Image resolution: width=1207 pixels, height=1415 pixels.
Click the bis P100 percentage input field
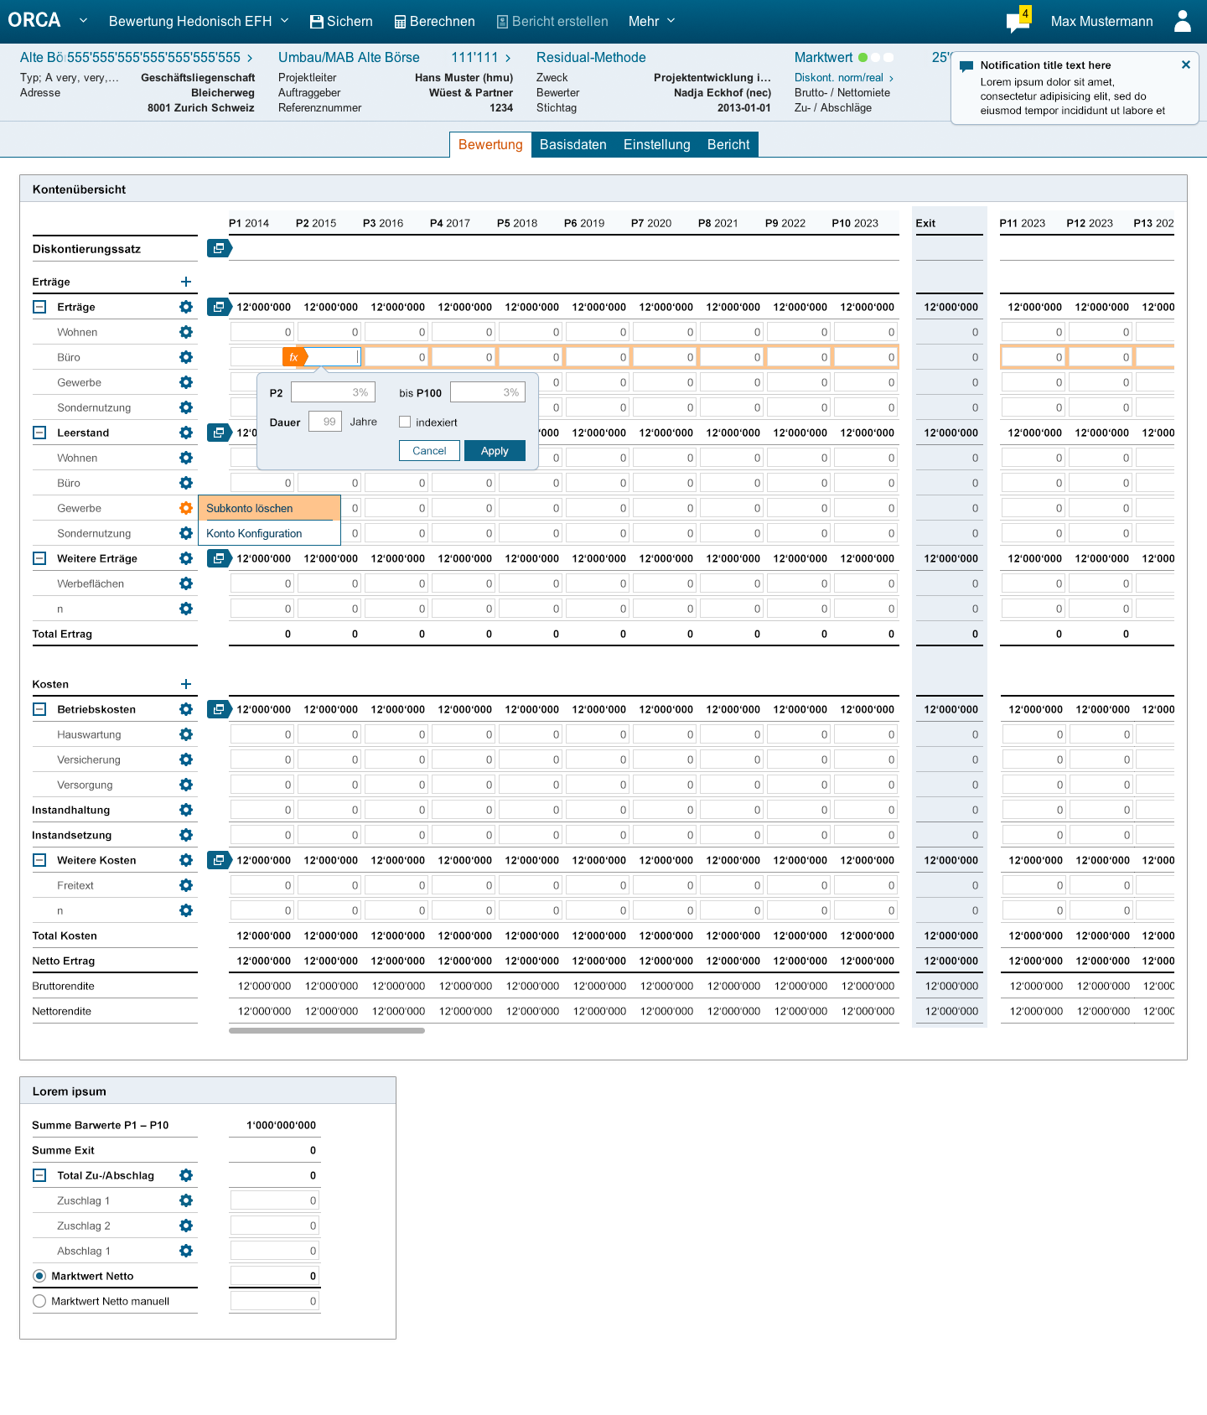pos(488,391)
